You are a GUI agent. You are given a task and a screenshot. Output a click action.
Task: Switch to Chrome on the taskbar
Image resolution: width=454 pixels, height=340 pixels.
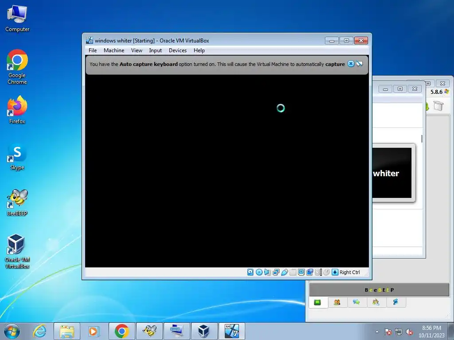coord(121,331)
